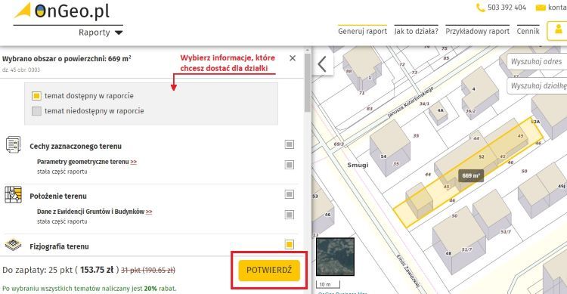Image resolution: width=567 pixels, height=294 pixels.
Task: Toggle the Fizjografia terenu checkbox
Action: [290, 244]
